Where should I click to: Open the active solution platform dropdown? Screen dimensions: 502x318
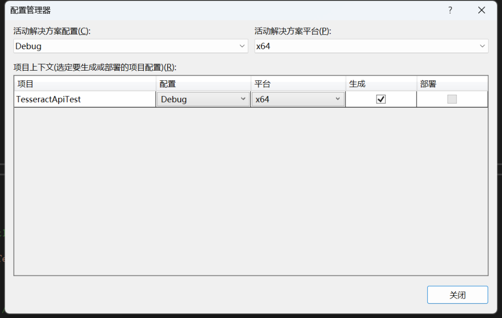[x=371, y=46]
